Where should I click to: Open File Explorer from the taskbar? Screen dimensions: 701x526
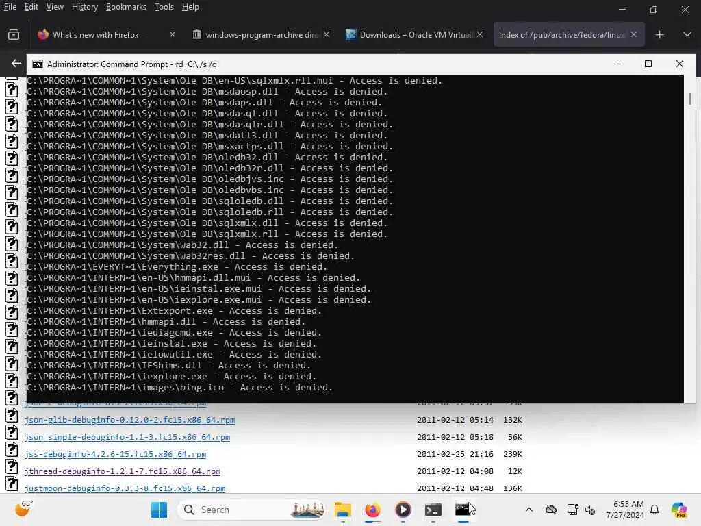coord(342,510)
